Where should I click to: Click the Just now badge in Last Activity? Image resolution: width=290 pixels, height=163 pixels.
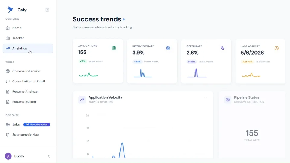coord(247,62)
